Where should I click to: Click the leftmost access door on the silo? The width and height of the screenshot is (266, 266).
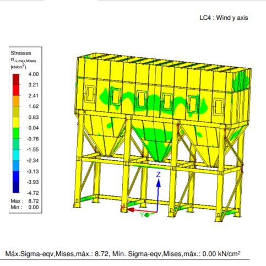(90, 94)
